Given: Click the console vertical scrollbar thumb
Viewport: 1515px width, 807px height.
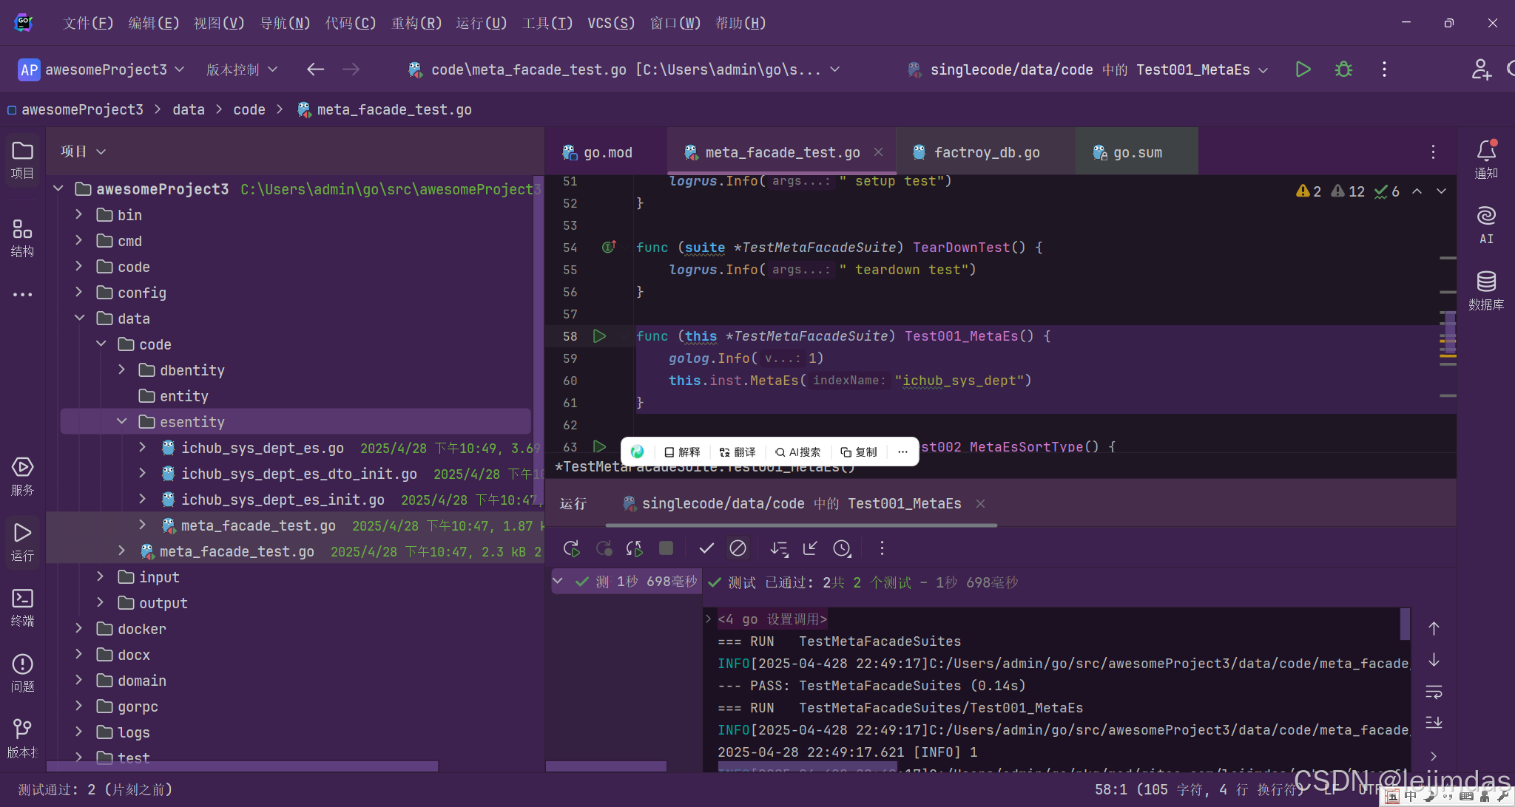Looking at the screenshot, I should pyautogui.click(x=1405, y=624).
